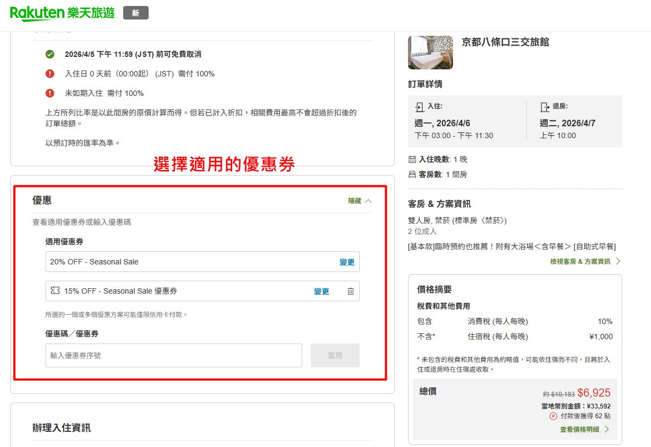Viewport: 651px width, 447px height.
Task: Collapse the 優惠 section with 隱藏
Action: [360, 201]
